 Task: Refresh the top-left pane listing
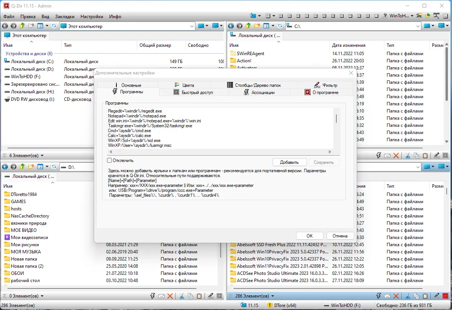pos(54,26)
